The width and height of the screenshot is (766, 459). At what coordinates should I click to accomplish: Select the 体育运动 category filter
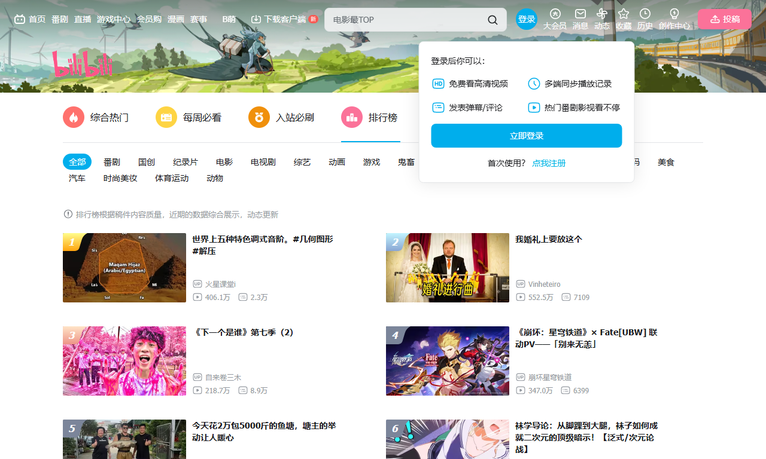coord(172,178)
